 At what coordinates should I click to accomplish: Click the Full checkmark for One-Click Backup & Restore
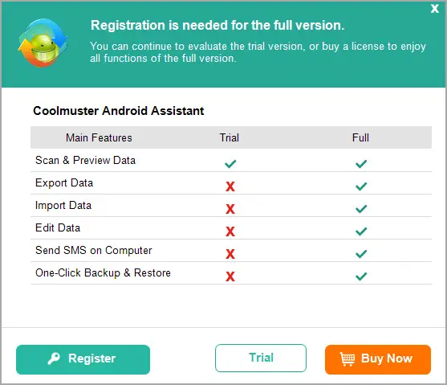tap(361, 276)
